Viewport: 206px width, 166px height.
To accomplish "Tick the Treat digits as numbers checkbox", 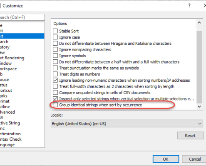I will tap(55, 74).
